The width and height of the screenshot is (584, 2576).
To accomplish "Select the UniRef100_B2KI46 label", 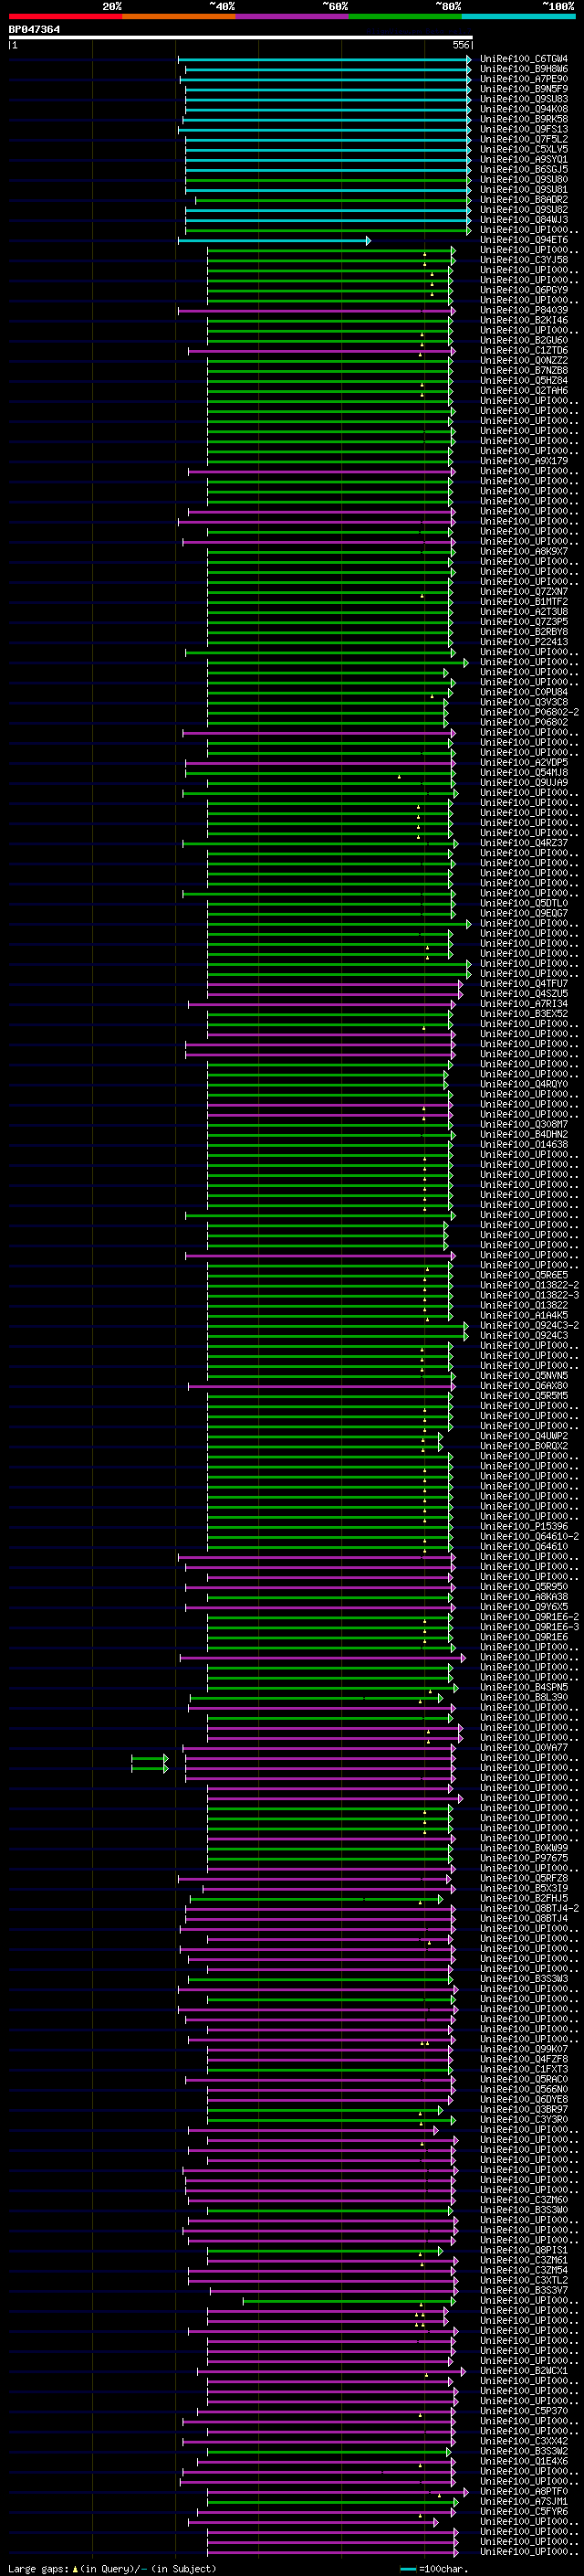I will tap(524, 320).
